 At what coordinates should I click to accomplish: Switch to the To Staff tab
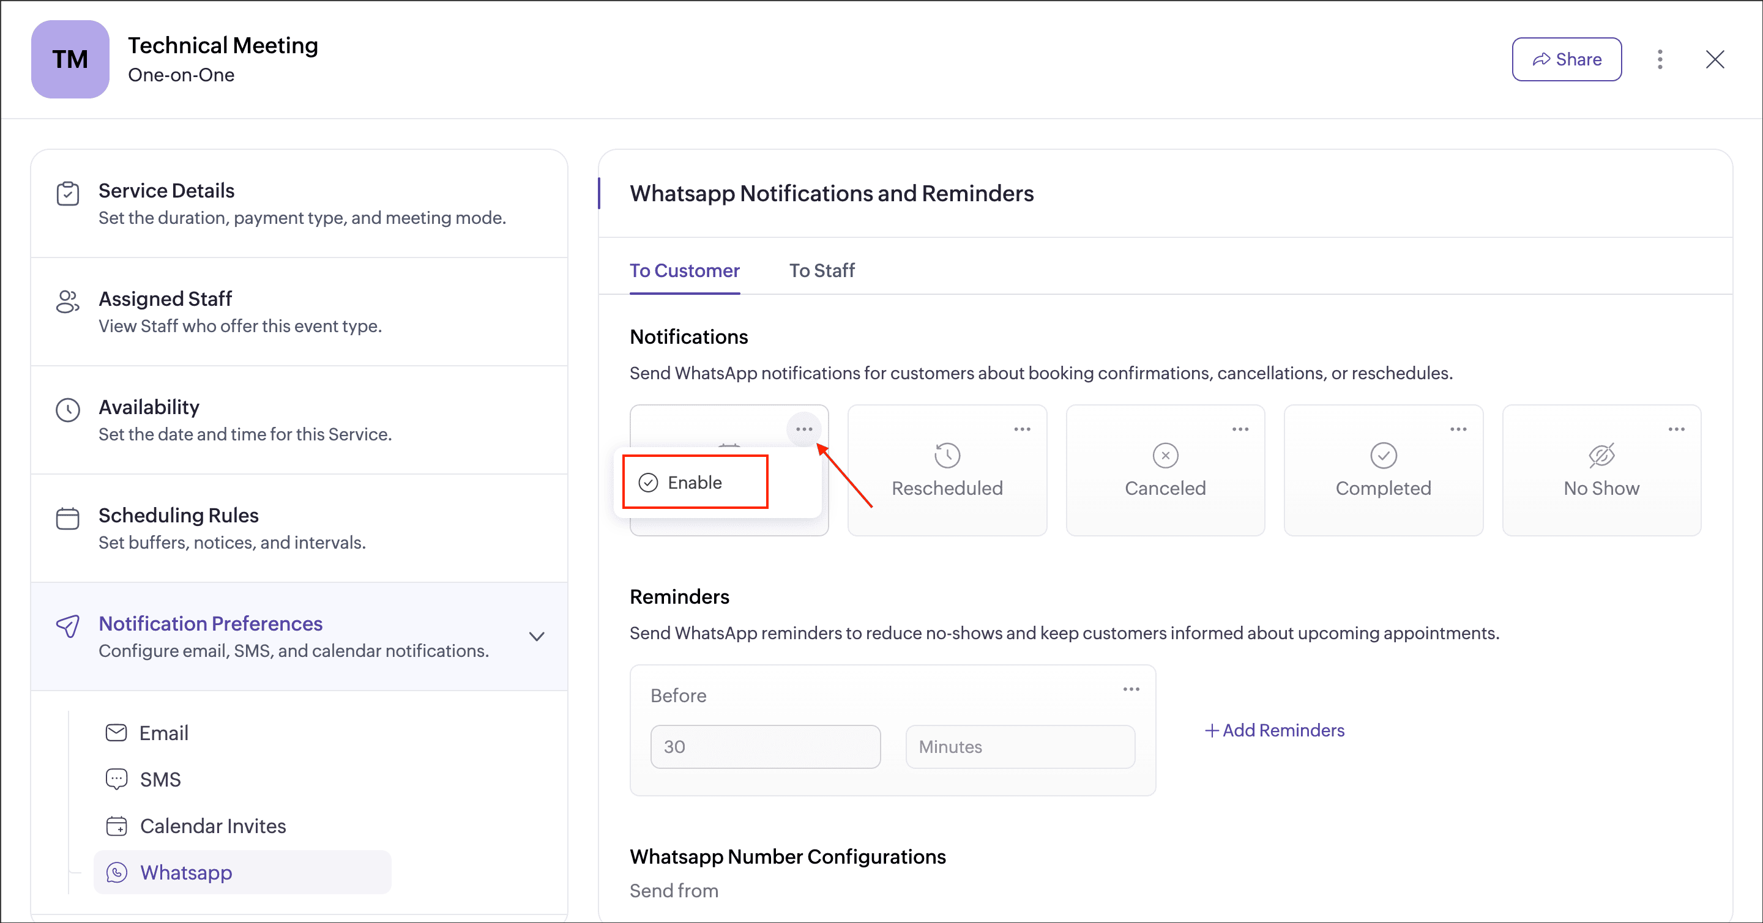click(x=821, y=270)
